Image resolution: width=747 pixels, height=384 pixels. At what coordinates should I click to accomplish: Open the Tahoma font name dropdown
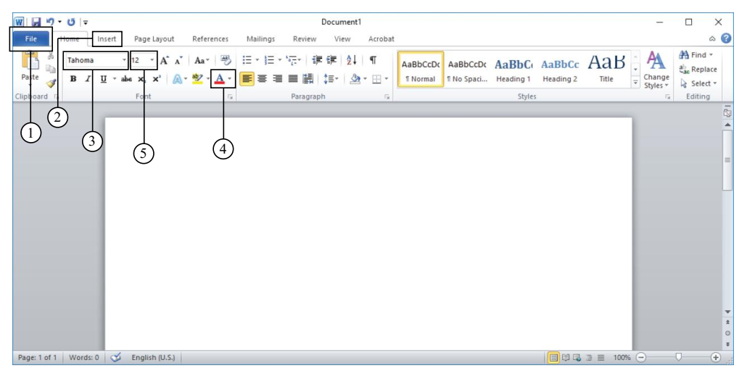click(x=125, y=61)
